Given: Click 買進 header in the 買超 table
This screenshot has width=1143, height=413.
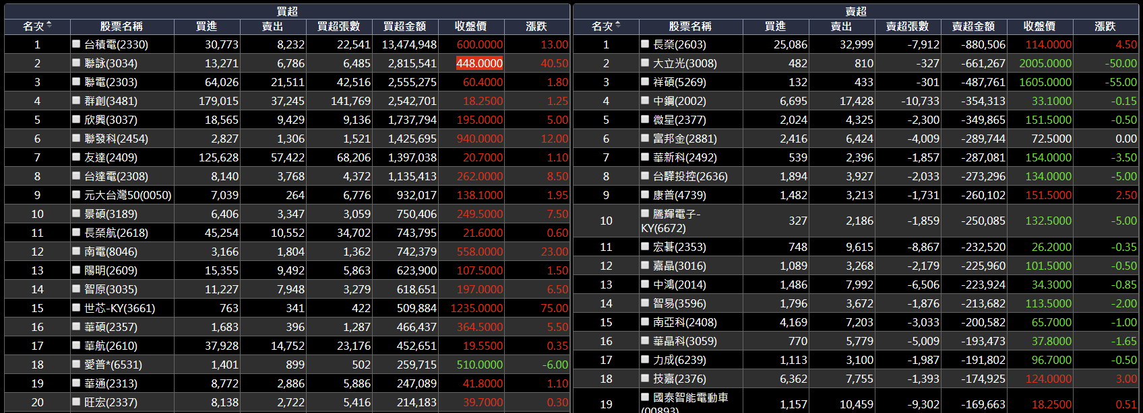Looking at the screenshot, I should point(207,26).
